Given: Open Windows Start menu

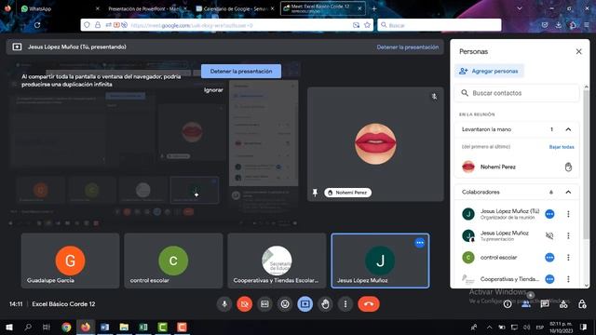Looking at the screenshot, I should [9, 327].
